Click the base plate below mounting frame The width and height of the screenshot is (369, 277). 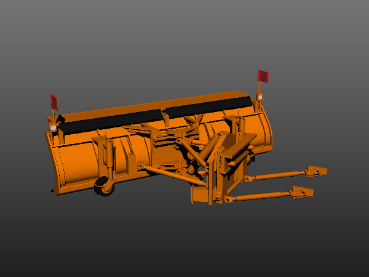(x=200, y=196)
